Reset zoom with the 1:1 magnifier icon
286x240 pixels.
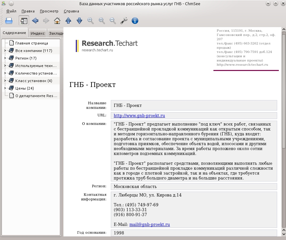tap(102, 21)
